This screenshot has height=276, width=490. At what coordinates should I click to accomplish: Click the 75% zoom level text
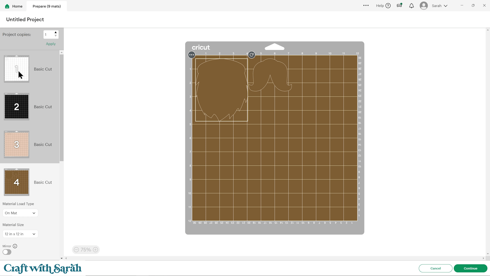tap(86, 250)
